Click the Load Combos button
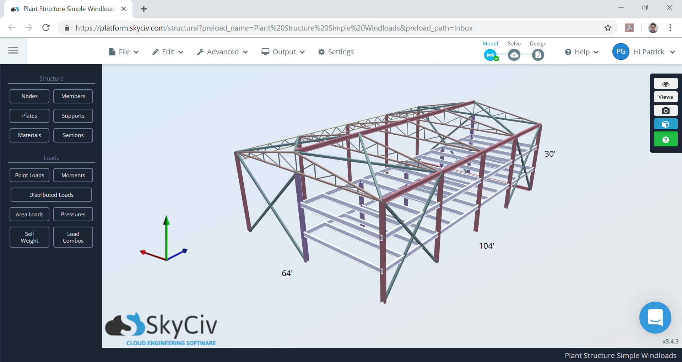This screenshot has height=362, width=682. (x=73, y=237)
